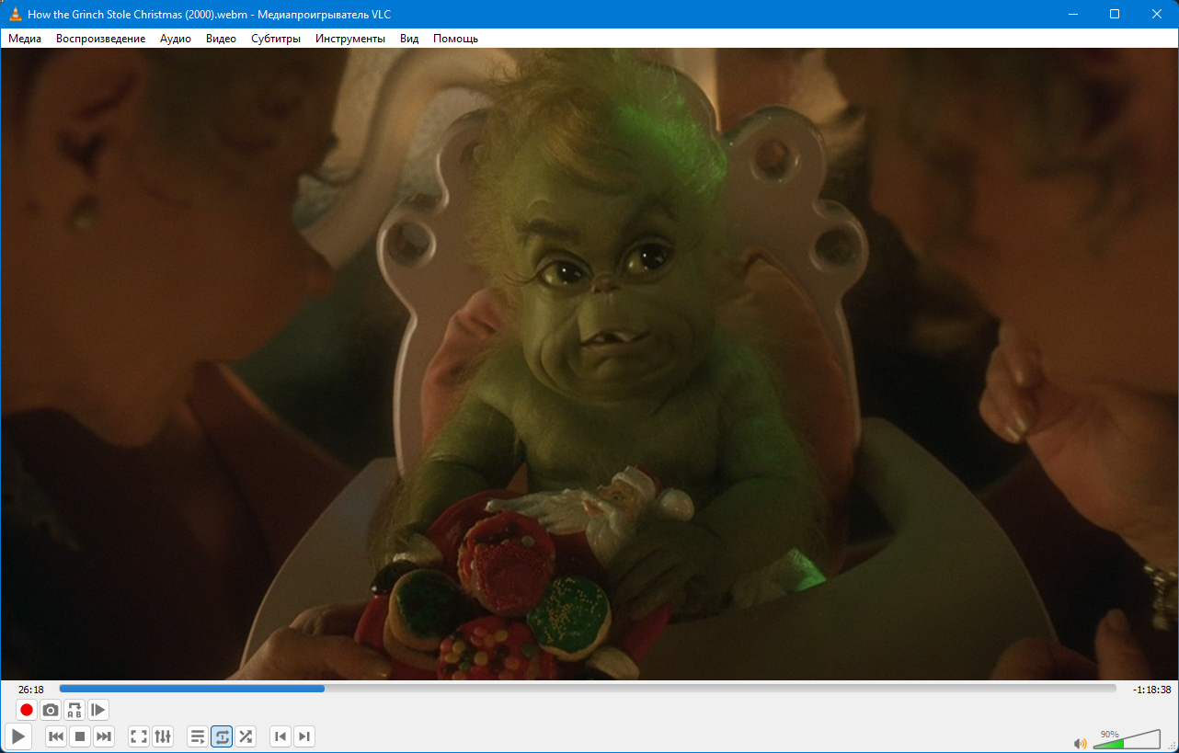Open the Воспроизведение menu

(100, 39)
